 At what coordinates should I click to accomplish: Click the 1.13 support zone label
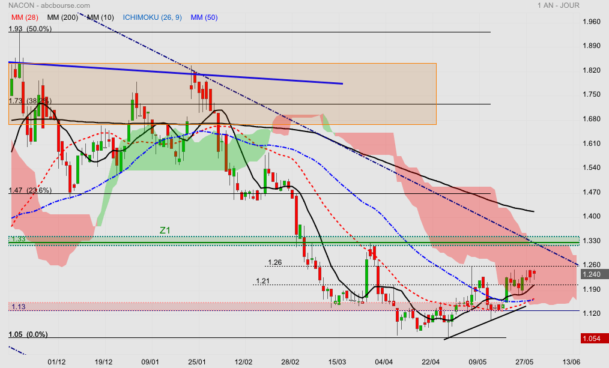tap(18, 307)
